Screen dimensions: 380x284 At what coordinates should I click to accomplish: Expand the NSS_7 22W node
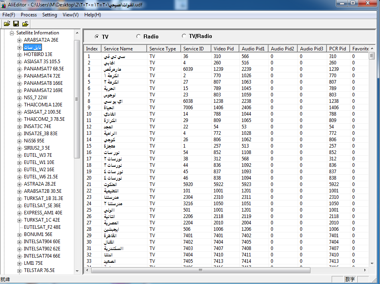[x=20, y=98]
